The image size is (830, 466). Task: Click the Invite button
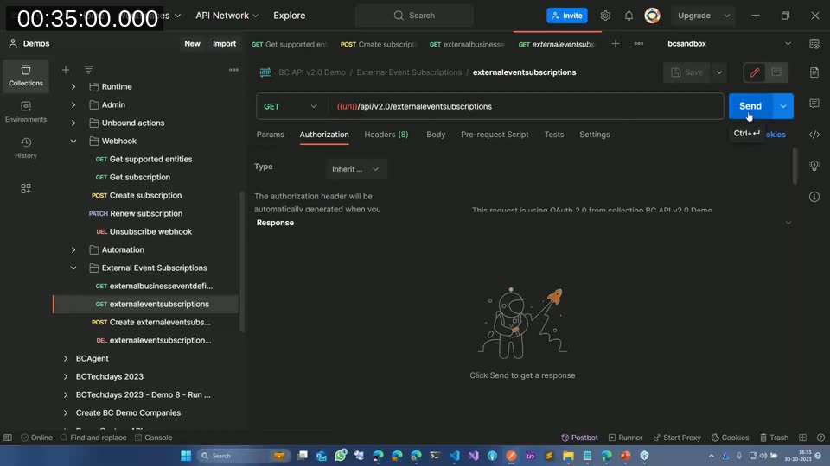click(x=567, y=16)
